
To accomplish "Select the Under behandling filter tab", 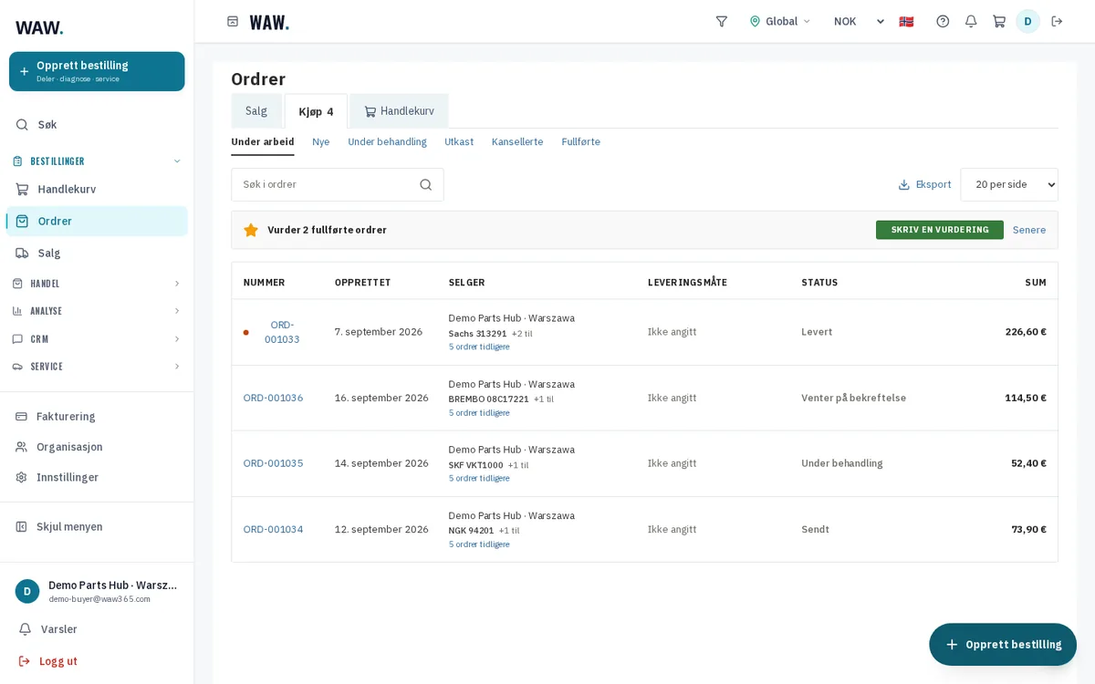I will [x=387, y=142].
